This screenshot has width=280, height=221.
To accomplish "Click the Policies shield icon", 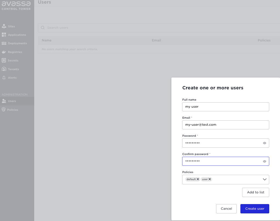I will pyautogui.click(x=3, y=110).
